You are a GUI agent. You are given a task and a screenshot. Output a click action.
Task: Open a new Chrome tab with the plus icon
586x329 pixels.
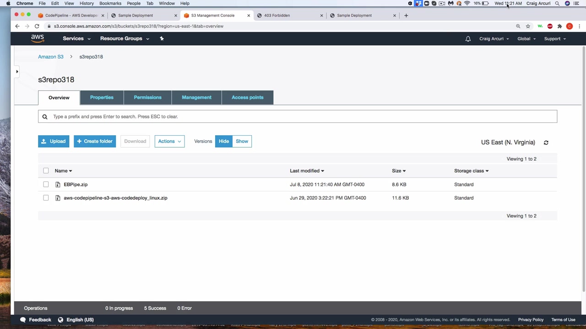(x=406, y=15)
